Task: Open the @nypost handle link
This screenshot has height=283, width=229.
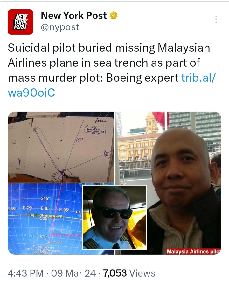Action: 60,27
